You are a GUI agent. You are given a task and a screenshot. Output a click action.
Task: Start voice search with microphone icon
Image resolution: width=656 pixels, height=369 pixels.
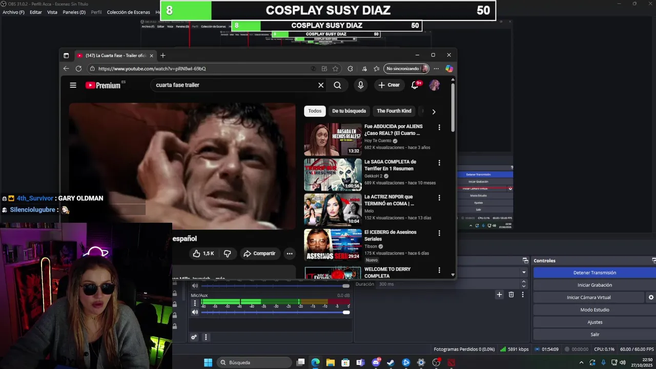coord(361,85)
